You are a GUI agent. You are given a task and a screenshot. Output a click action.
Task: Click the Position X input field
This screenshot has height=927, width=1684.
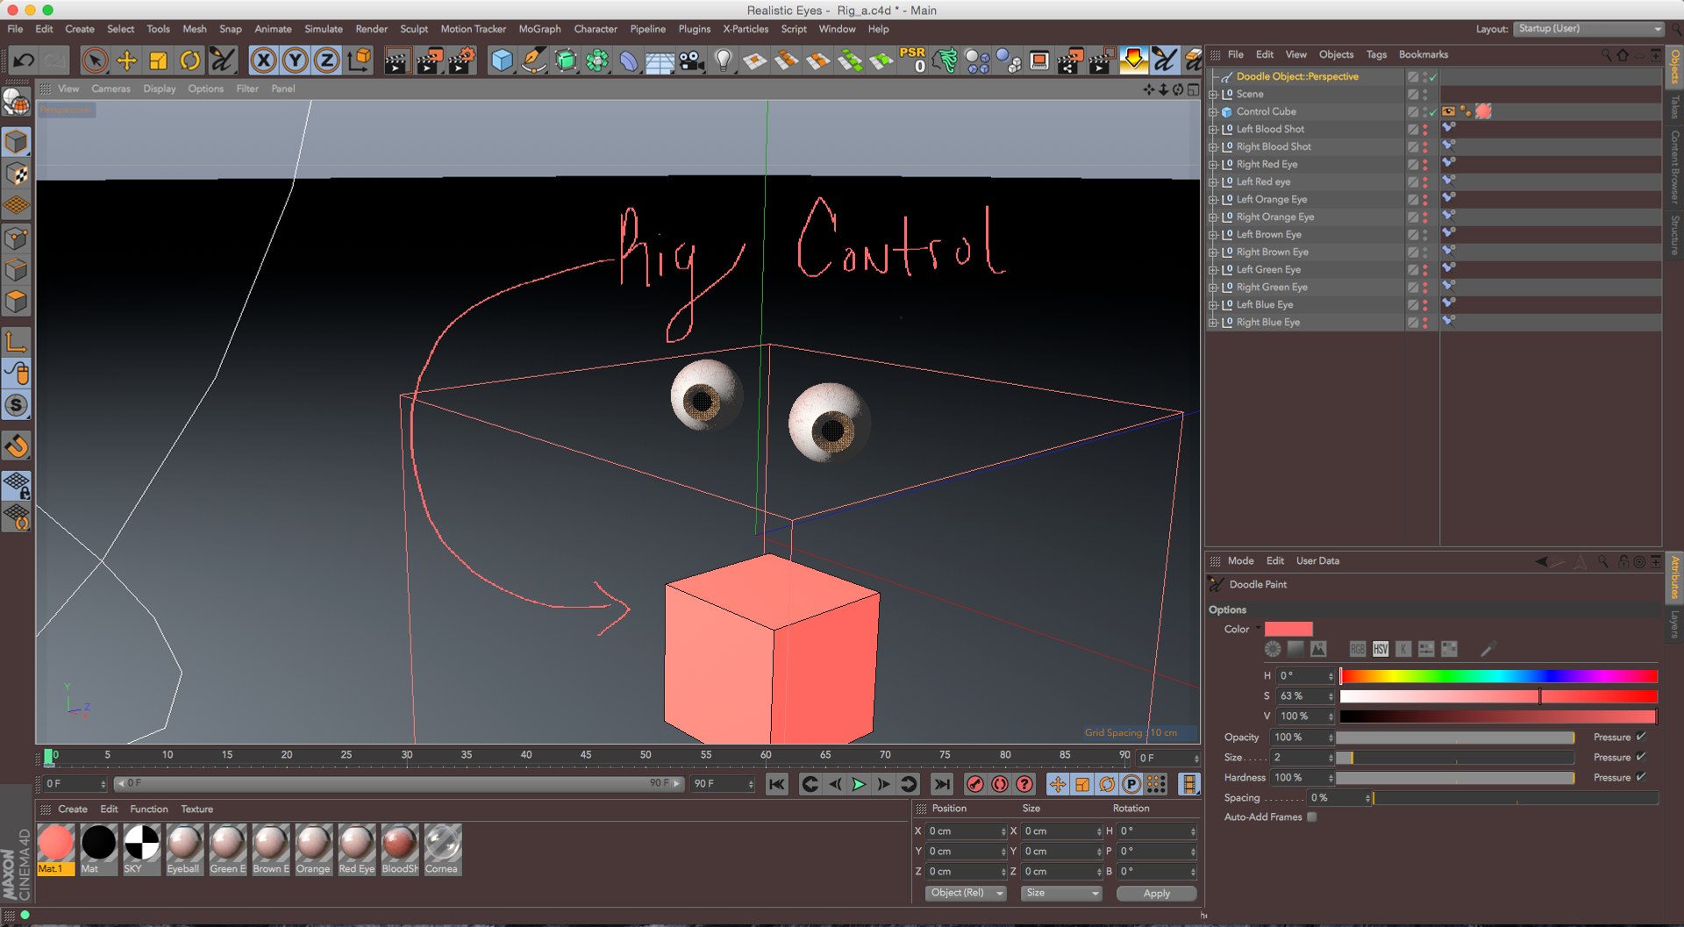tap(967, 831)
